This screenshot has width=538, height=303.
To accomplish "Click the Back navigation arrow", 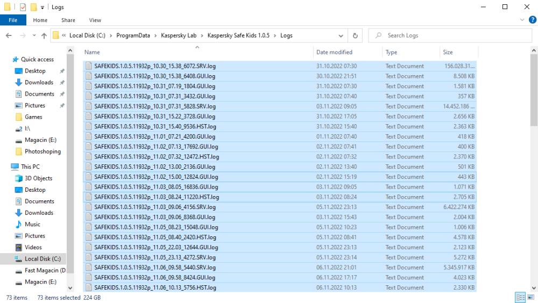I will 9,35.
